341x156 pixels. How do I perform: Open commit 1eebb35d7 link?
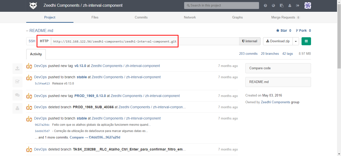pyautogui.click(x=42, y=131)
